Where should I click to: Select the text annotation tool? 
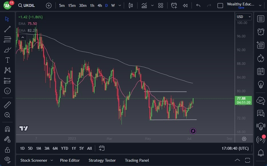click(7, 60)
